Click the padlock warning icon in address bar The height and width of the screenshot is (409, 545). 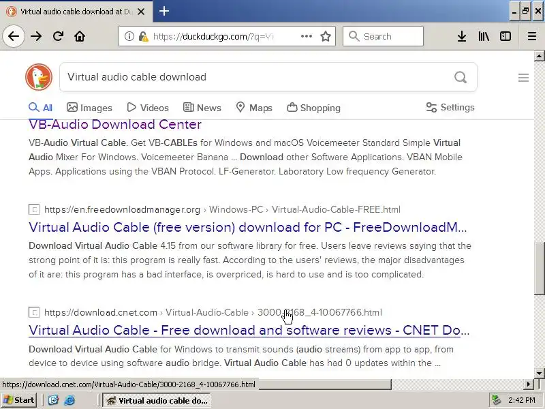click(x=143, y=36)
